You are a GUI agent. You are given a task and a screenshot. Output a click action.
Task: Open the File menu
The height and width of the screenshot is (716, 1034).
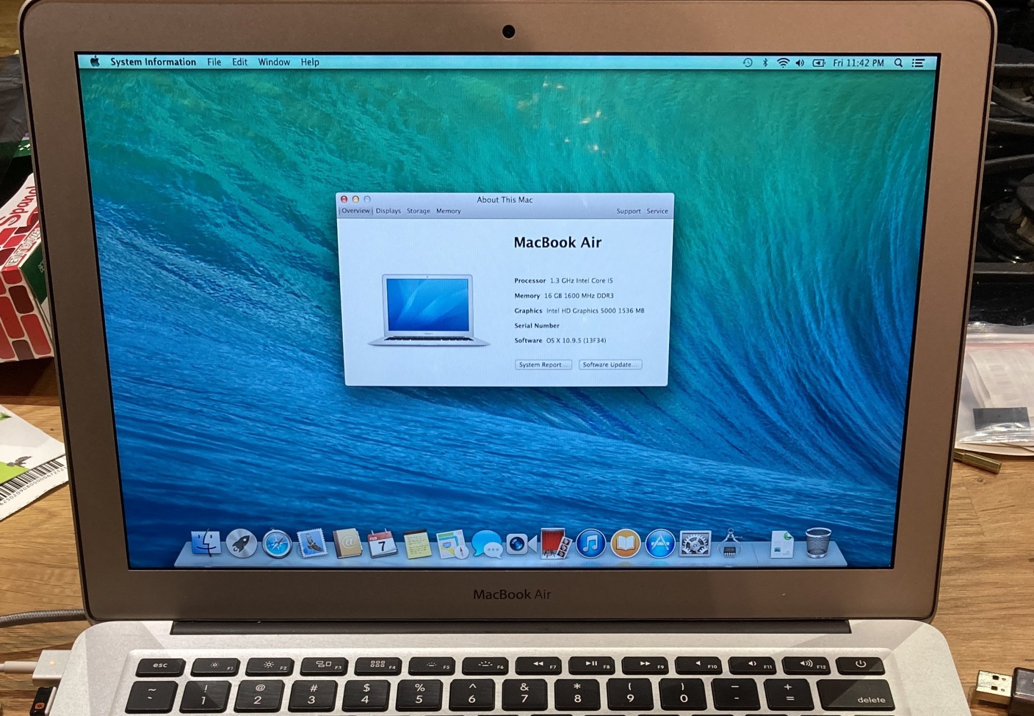[x=214, y=62]
